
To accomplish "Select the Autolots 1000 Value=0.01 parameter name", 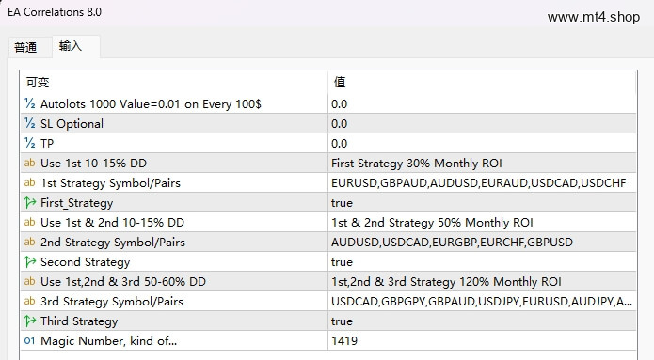I will point(151,103).
